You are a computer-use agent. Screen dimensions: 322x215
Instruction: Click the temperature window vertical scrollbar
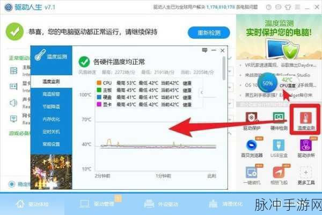224,68
